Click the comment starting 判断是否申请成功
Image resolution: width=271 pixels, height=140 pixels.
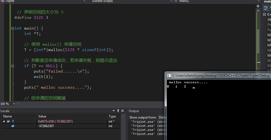coord(71,60)
